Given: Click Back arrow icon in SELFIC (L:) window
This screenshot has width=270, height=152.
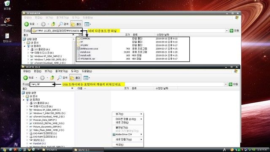Looking at the screenshot, I should click(x=25, y=78).
